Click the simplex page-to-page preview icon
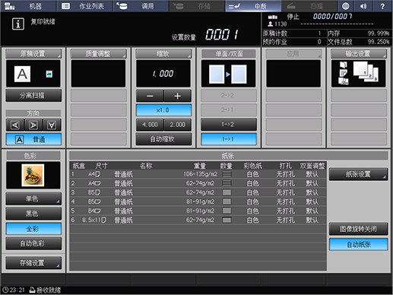393x295 pixels. 228,74
